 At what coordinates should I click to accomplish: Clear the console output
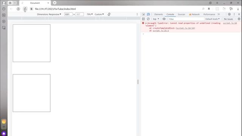148,19
